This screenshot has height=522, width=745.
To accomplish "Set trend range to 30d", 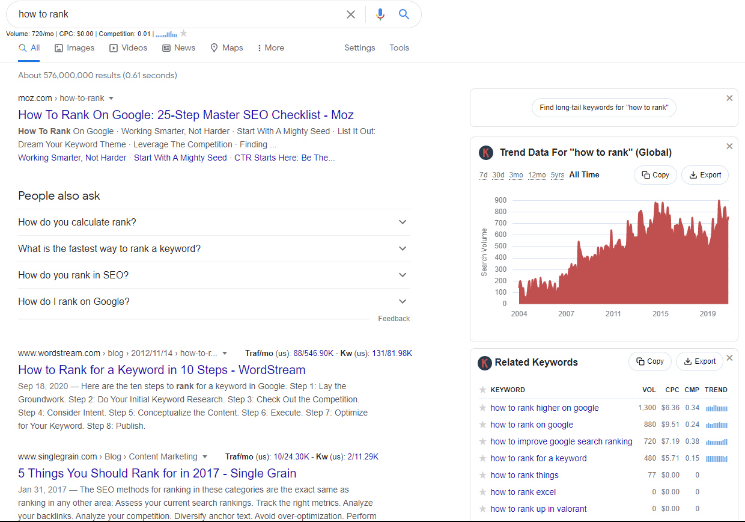I will pyautogui.click(x=498, y=175).
